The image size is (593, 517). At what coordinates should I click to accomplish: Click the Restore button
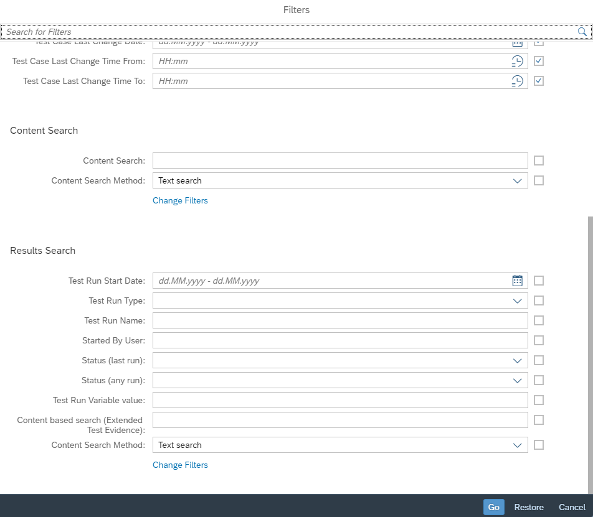(529, 507)
